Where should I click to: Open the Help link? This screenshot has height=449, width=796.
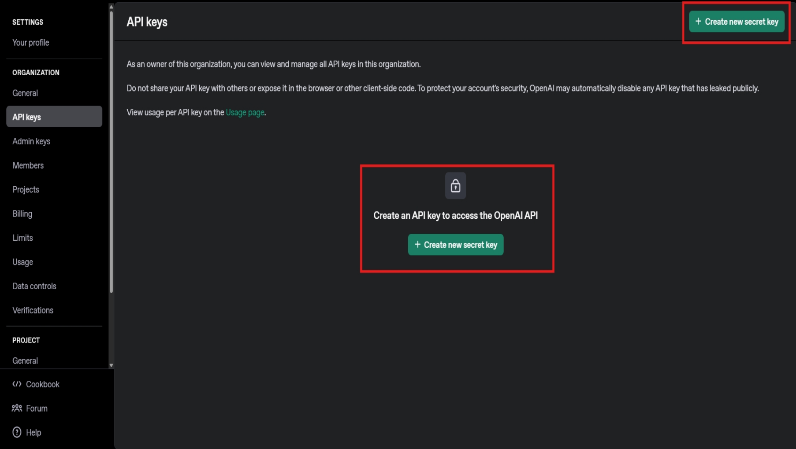click(x=33, y=433)
